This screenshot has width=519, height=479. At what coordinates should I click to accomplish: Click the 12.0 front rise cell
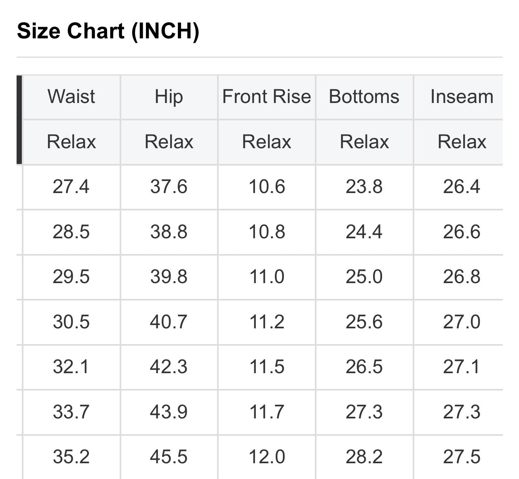pos(267,457)
